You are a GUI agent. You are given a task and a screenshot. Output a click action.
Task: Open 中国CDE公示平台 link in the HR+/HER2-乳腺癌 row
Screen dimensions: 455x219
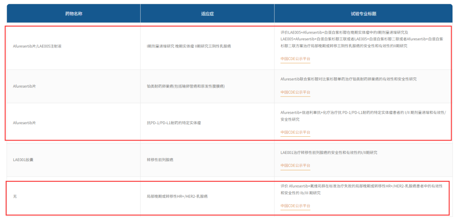tap(295, 206)
